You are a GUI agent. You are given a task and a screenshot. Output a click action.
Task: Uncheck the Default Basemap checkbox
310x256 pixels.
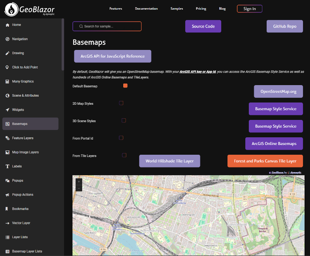coord(125,86)
